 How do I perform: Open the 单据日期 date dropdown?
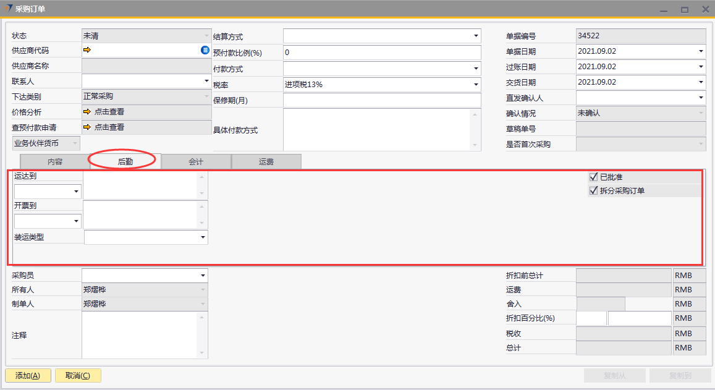[x=701, y=51]
